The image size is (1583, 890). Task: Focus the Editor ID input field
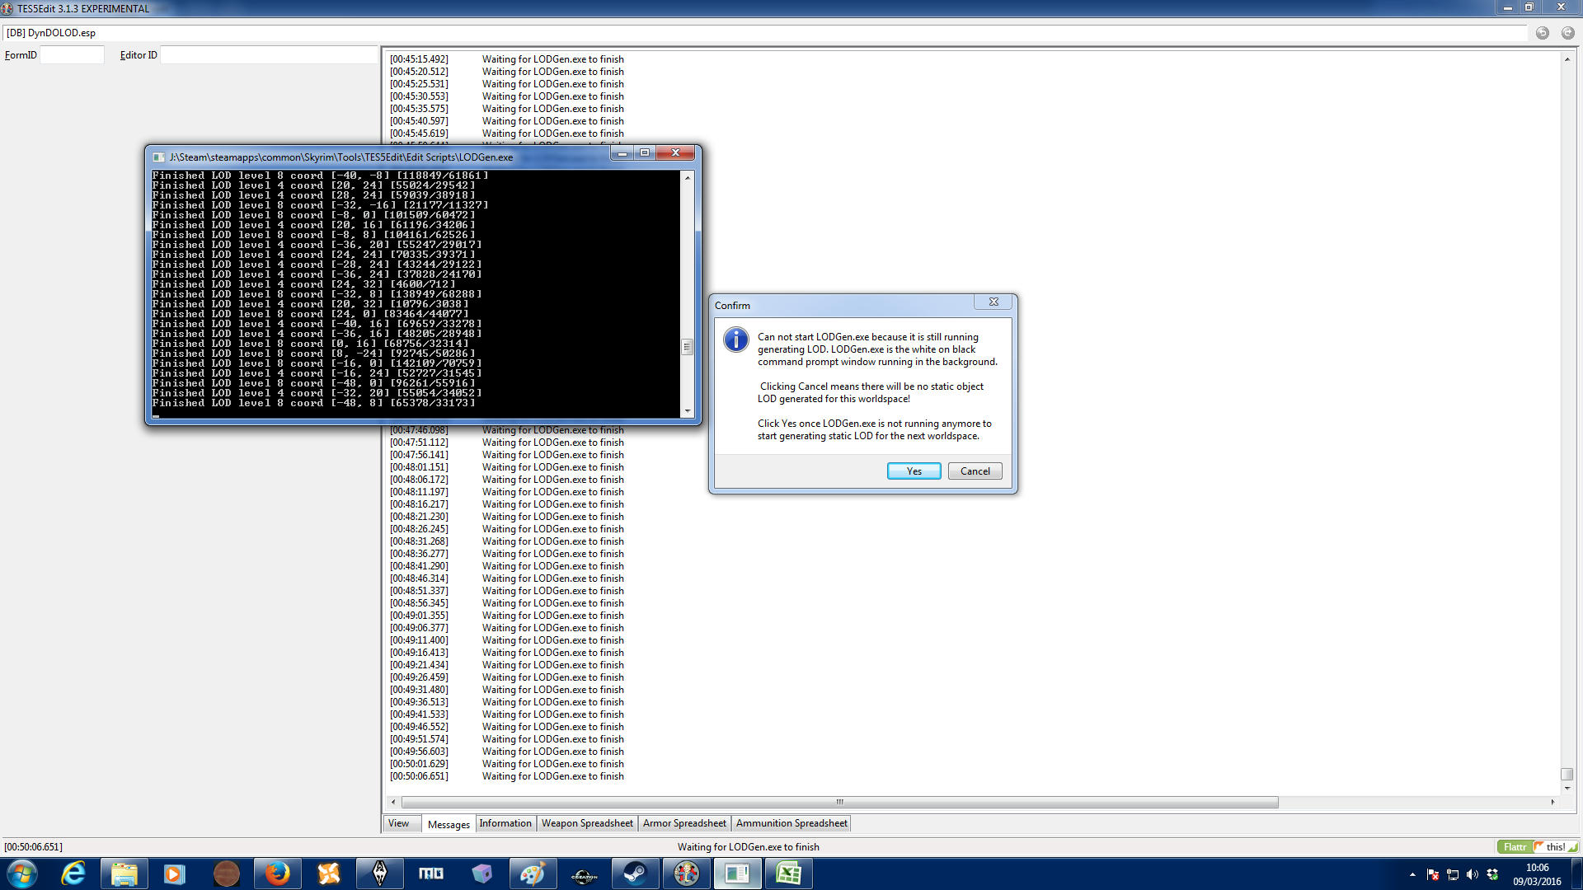click(x=268, y=55)
